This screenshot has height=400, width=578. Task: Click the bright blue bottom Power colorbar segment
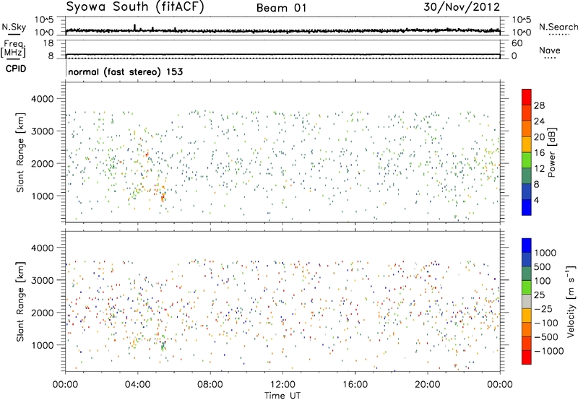coord(527,207)
